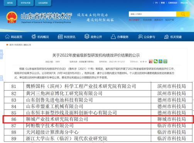Click the 知识产权 hot keyword link
This screenshot has height=143, width=194.
pos(170,20)
